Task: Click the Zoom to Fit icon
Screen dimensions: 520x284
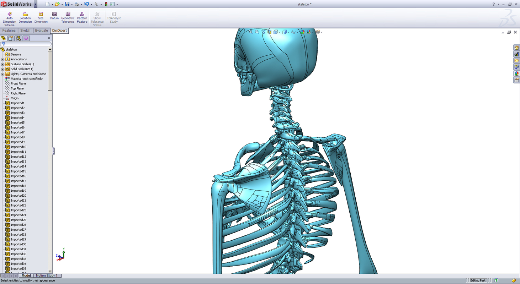Action: click(x=250, y=32)
